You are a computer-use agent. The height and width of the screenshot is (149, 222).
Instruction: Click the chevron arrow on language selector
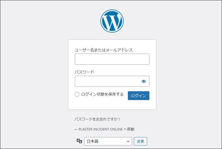[x=128, y=141]
